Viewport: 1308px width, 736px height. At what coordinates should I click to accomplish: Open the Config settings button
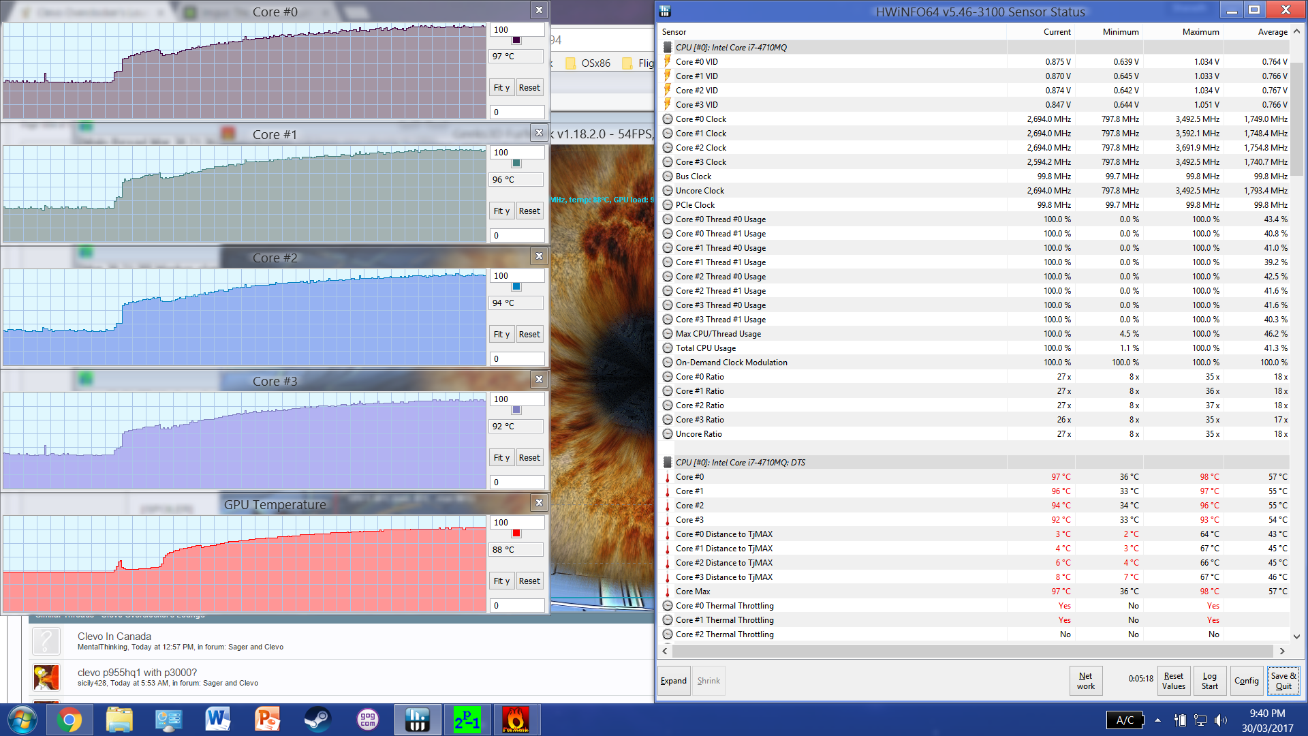click(1246, 681)
